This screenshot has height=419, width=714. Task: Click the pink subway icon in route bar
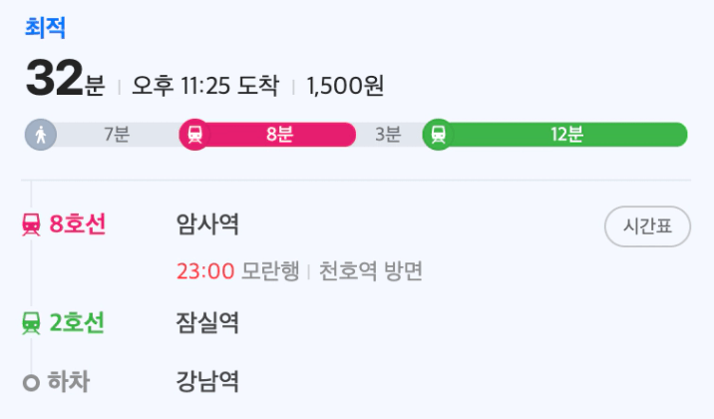click(x=194, y=135)
